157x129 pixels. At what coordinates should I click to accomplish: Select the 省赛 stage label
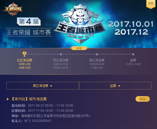click(x=133, y=60)
